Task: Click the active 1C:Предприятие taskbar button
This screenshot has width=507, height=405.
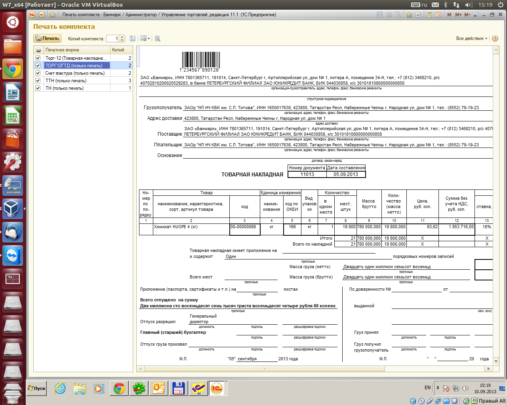Action: pyautogui.click(x=217, y=388)
